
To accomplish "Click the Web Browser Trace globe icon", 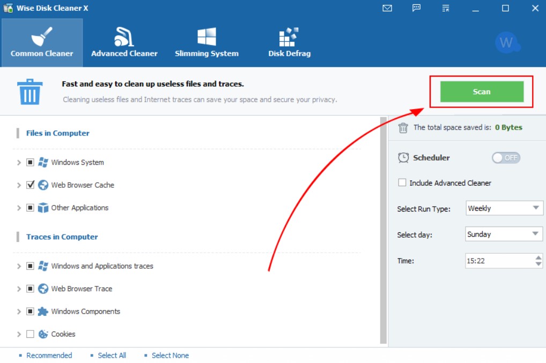I will coord(43,289).
